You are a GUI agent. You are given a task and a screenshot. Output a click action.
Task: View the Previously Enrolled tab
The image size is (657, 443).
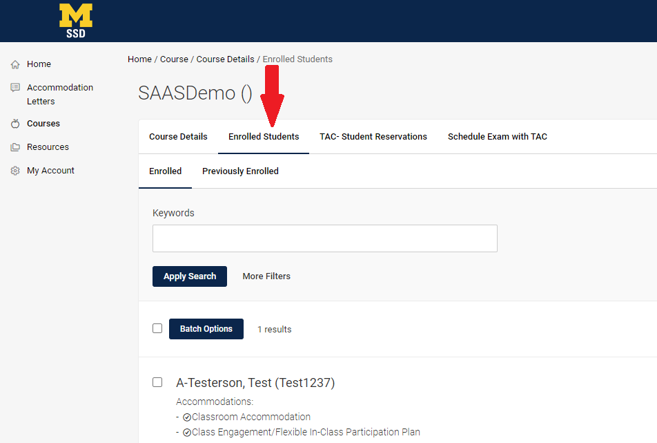point(240,171)
